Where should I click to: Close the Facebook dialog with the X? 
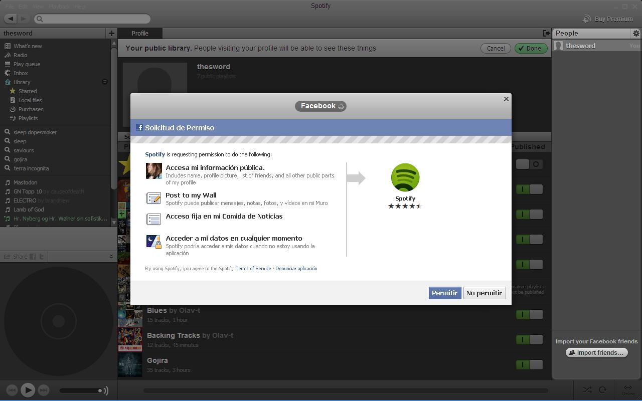coord(506,99)
